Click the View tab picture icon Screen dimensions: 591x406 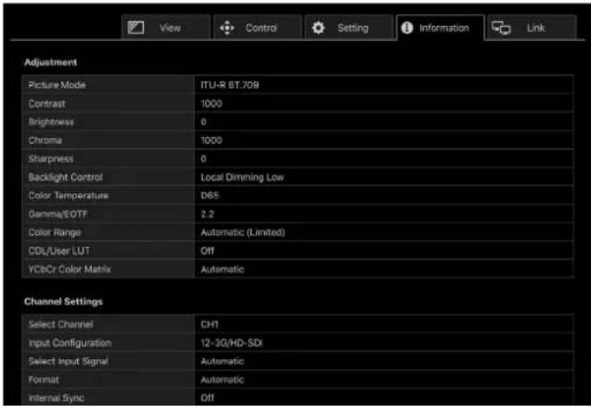point(136,28)
